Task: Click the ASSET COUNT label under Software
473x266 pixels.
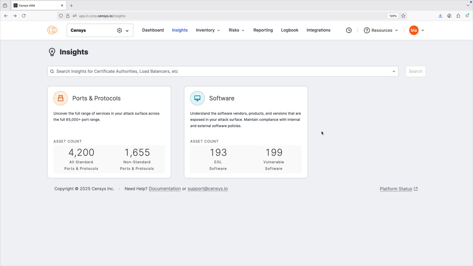Action: [204, 141]
